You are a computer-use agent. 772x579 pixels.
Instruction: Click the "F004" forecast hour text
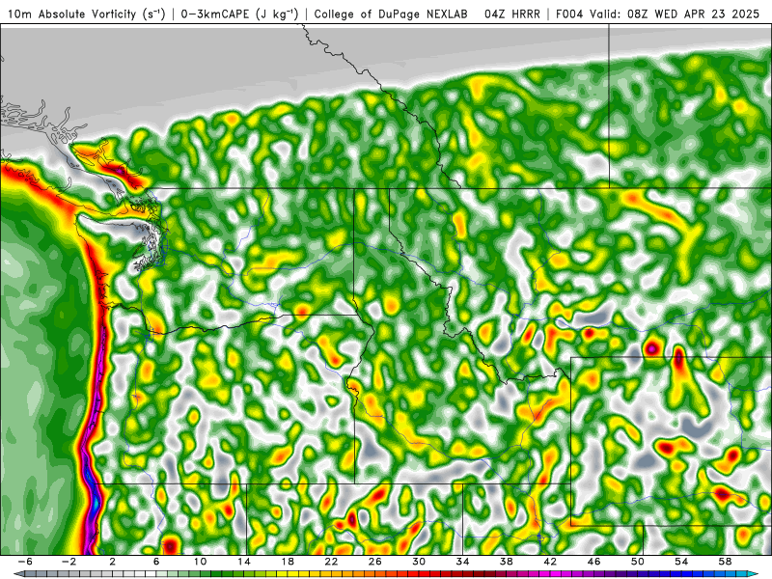pyautogui.click(x=569, y=14)
